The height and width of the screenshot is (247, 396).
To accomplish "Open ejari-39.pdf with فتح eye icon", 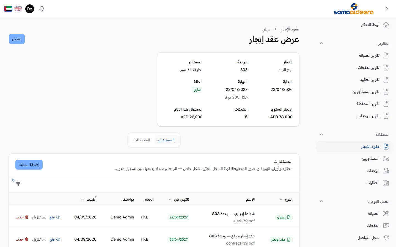I will coord(55,217).
